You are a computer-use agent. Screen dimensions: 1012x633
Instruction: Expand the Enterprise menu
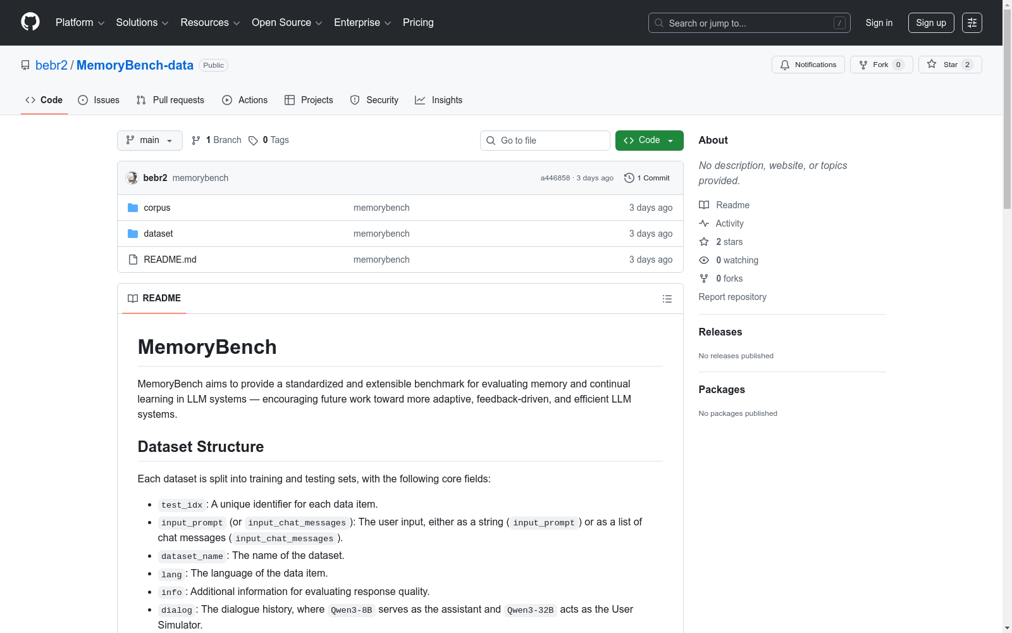pos(362,23)
